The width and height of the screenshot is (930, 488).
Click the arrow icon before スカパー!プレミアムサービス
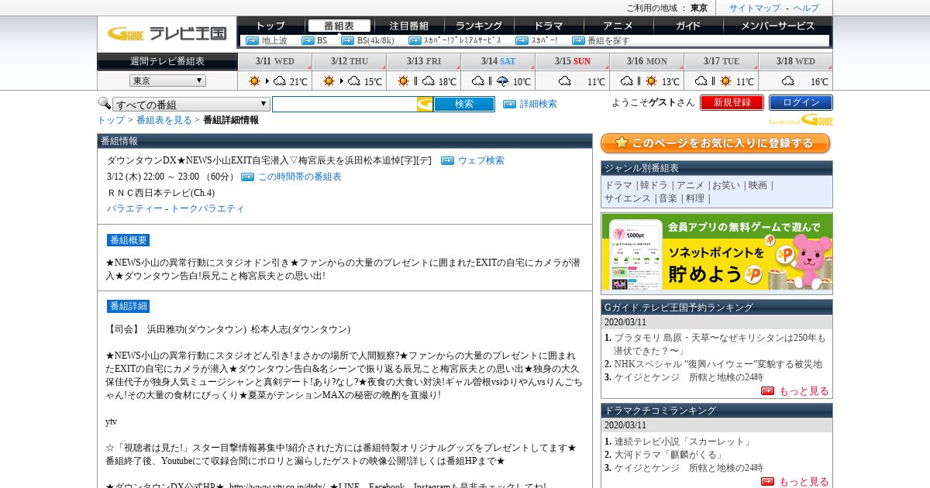414,40
